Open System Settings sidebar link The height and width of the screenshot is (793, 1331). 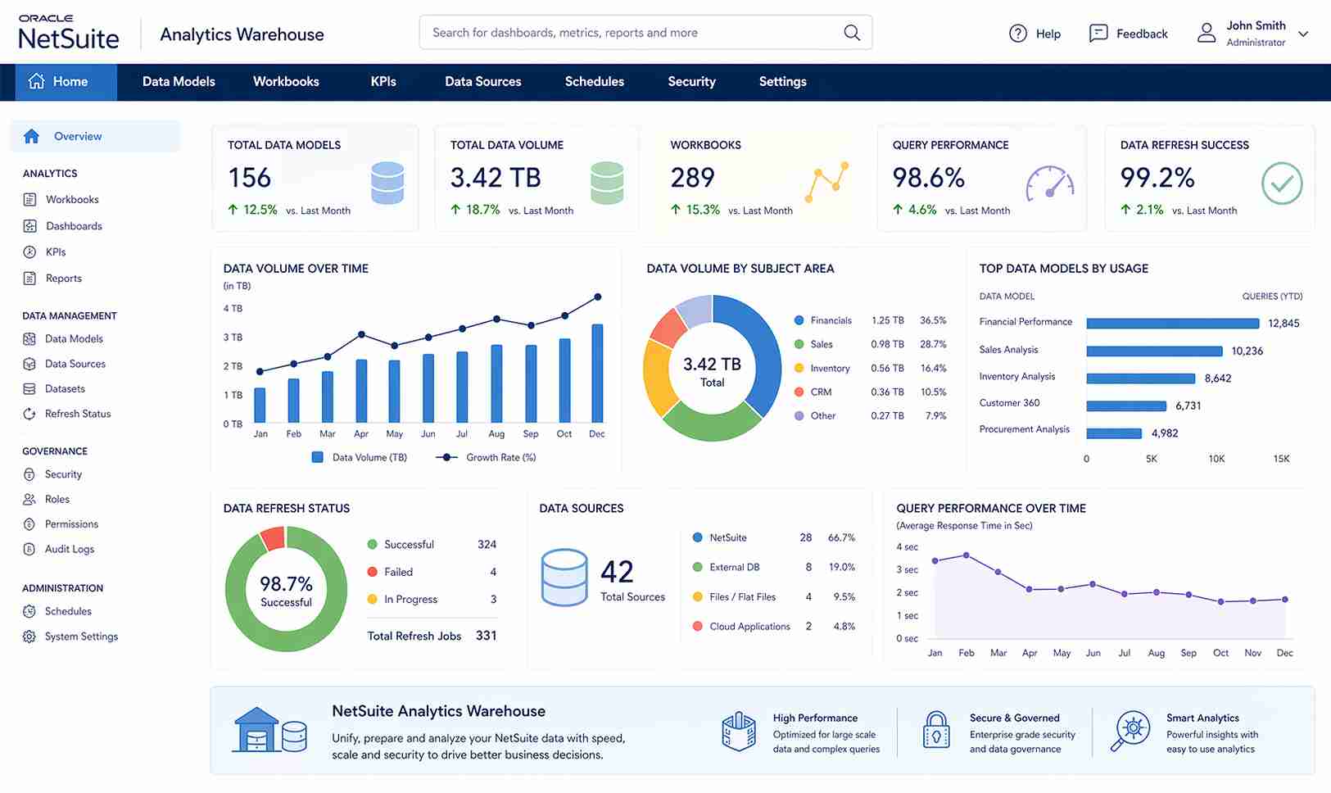pos(81,637)
